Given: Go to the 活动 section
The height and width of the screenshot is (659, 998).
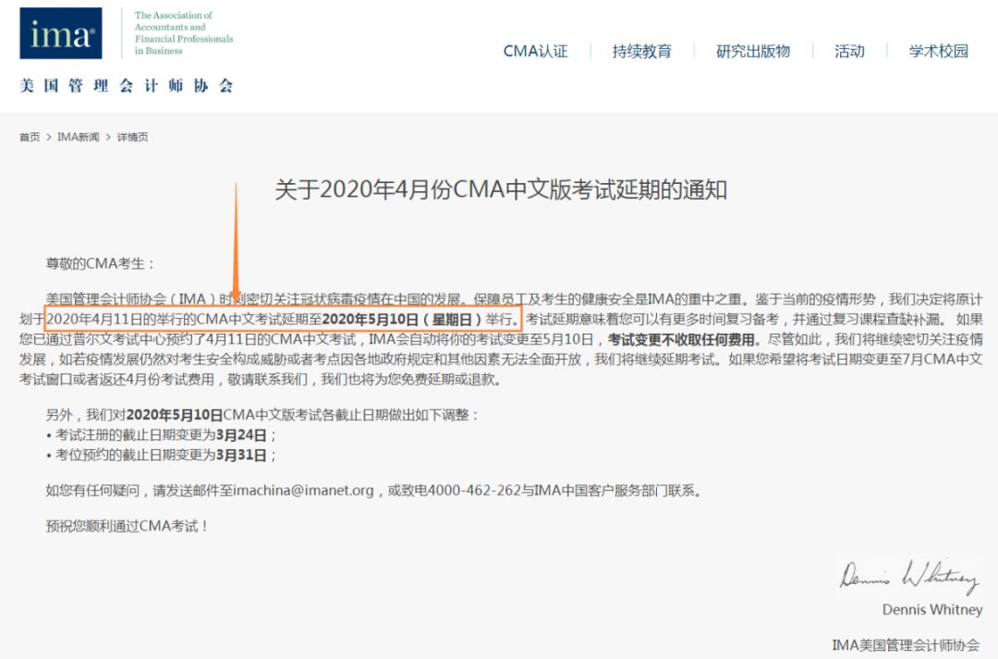Looking at the screenshot, I should [x=849, y=52].
